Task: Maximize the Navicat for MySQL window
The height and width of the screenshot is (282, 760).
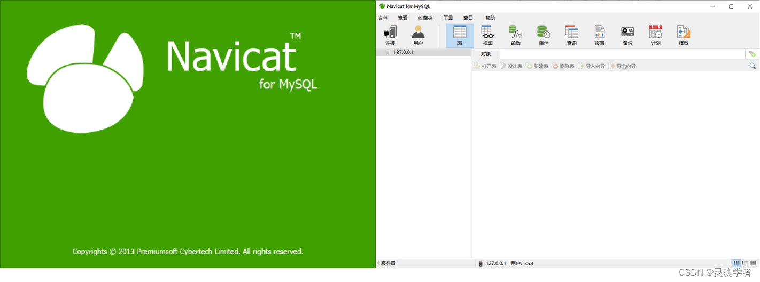Action: [x=731, y=6]
